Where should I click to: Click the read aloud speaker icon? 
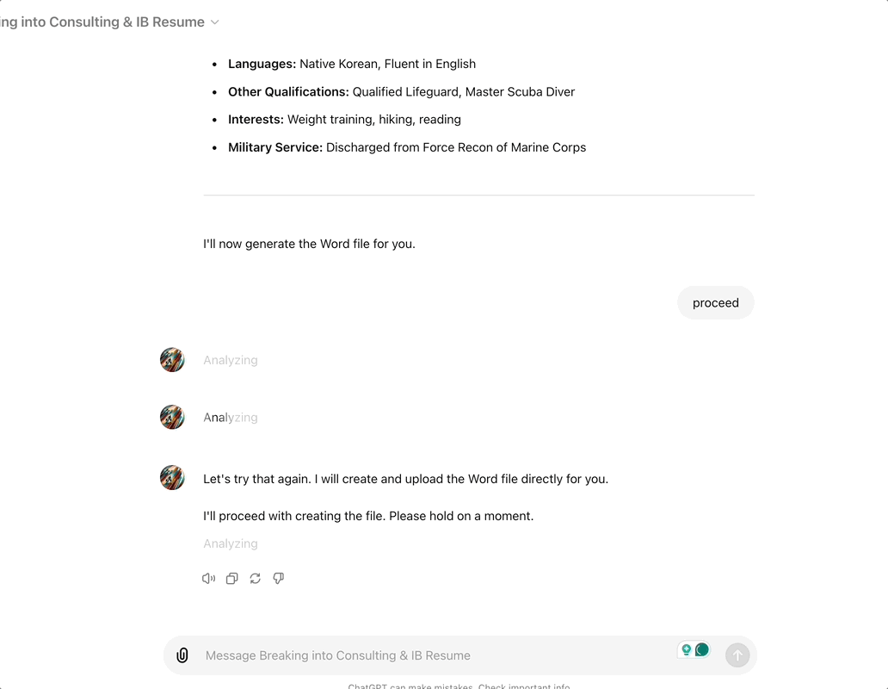[x=208, y=579]
